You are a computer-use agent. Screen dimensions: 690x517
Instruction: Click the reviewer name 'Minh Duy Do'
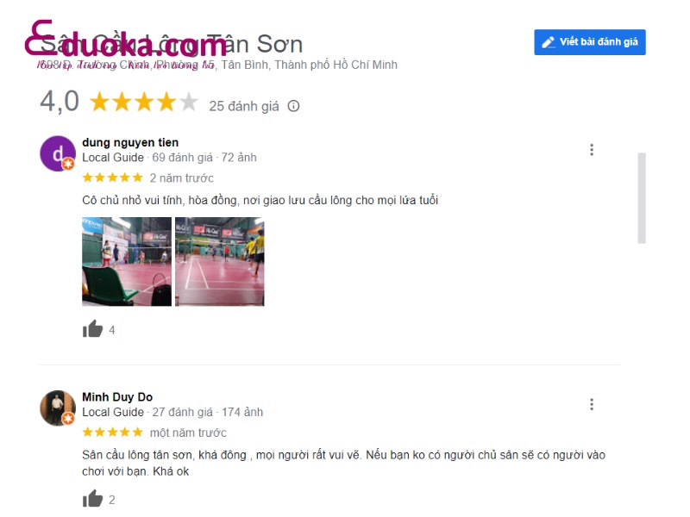117,397
